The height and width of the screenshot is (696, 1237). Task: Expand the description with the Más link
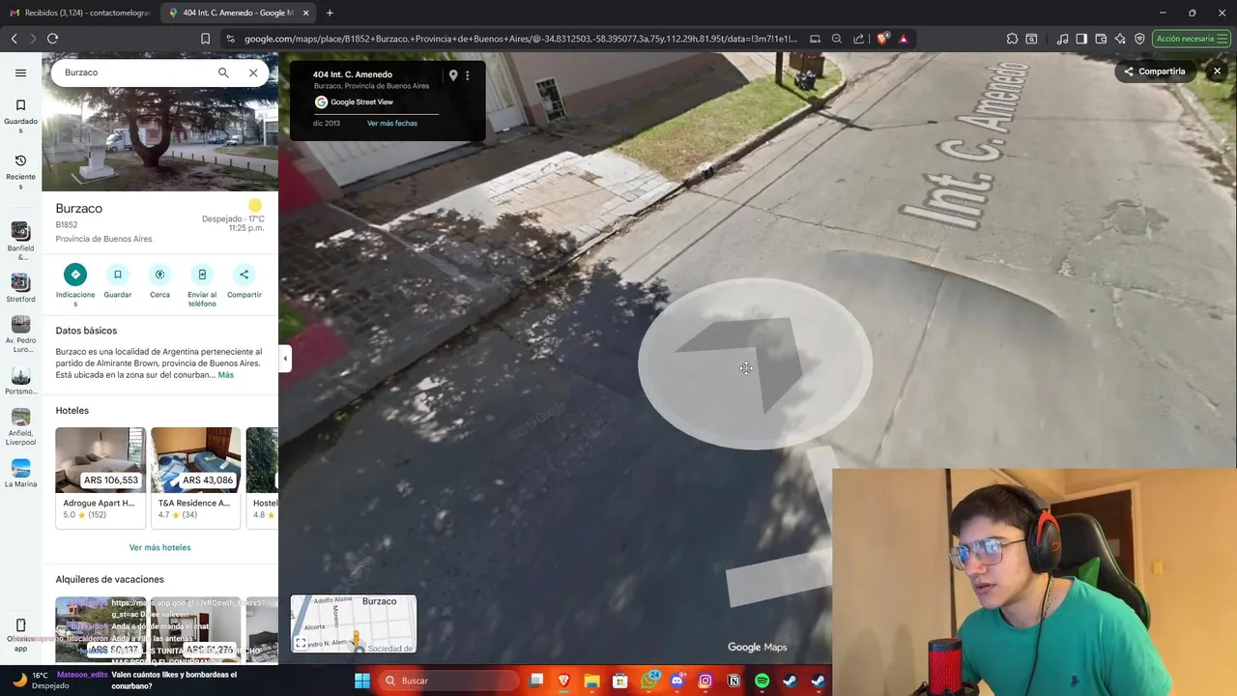pos(225,375)
